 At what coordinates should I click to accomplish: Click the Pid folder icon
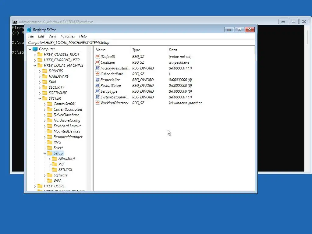(55, 164)
